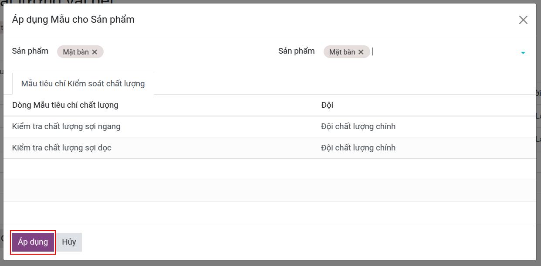The width and height of the screenshot is (541, 266).
Task: Select row Kiểm tra chất lượng sợi dọc
Action: [270, 148]
